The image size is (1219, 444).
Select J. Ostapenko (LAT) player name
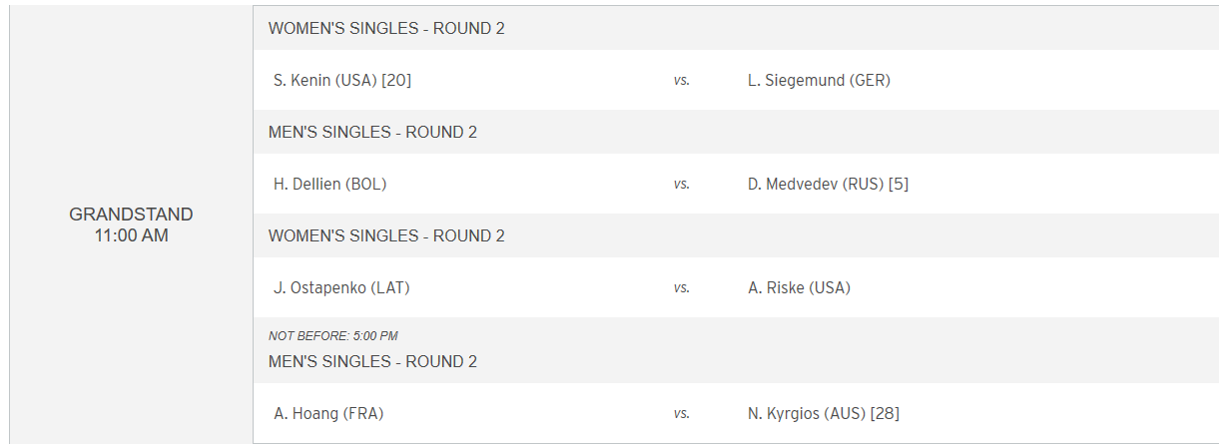(x=341, y=288)
